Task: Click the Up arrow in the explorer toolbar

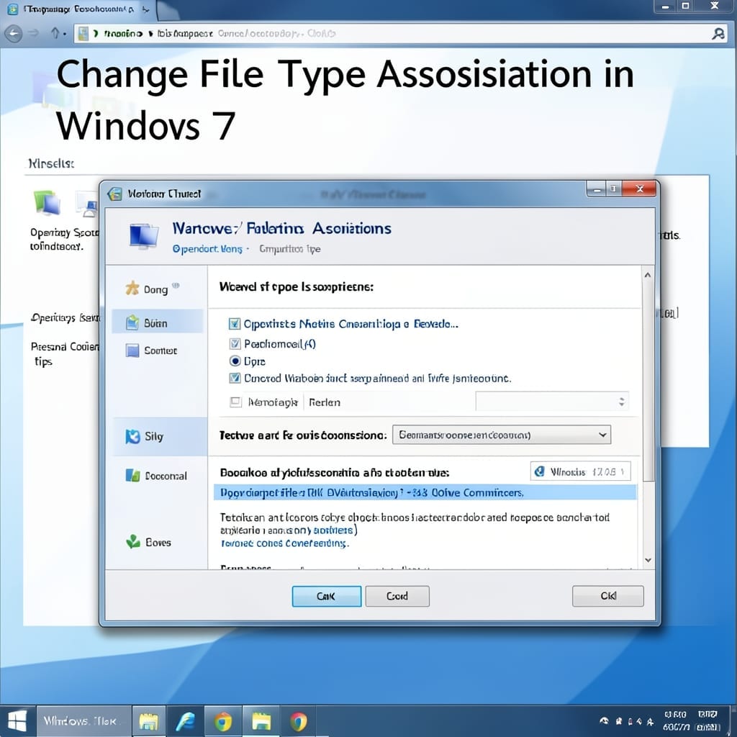Action: (x=55, y=33)
